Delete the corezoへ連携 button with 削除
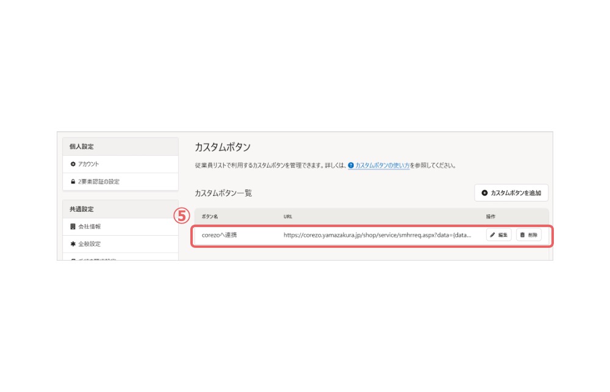 point(529,235)
